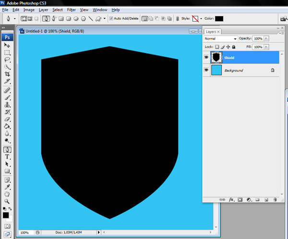Select the Notes tool
Image resolution: width=288 pixels, height=239 pixels.
(7, 180)
